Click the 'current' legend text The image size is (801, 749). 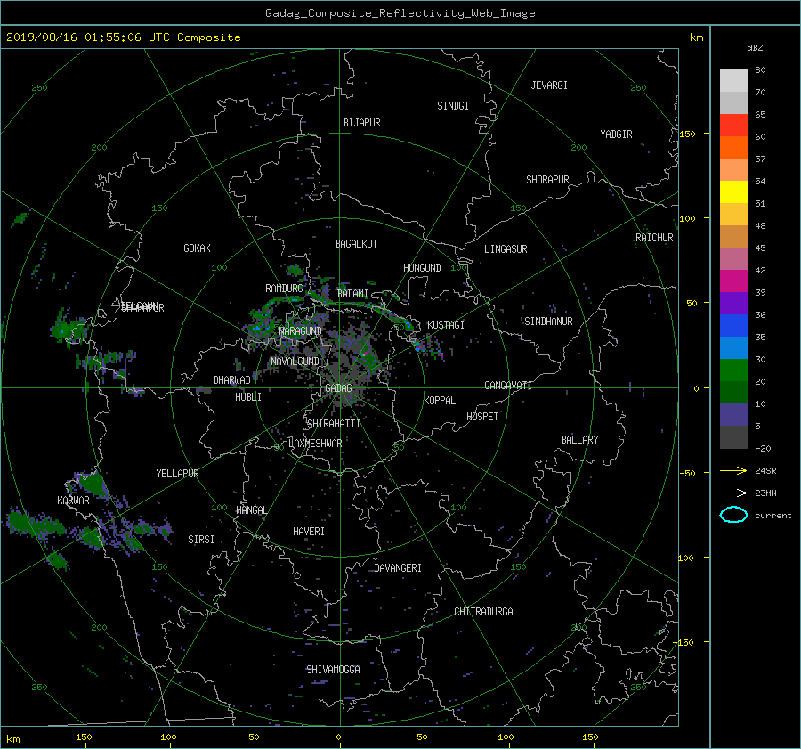(x=773, y=516)
